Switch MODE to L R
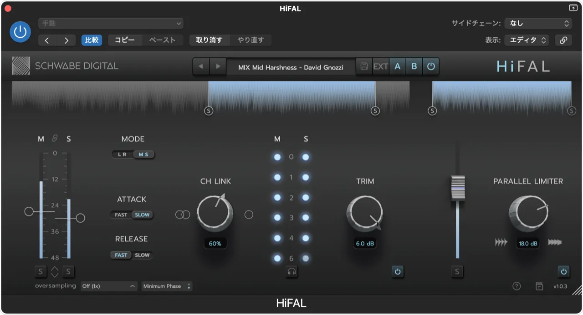583x315 pixels. (123, 155)
